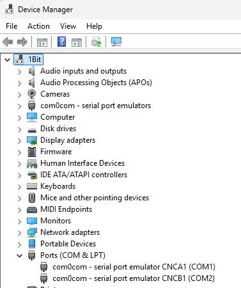The height and width of the screenshot is (288, 241).
Task: Open the File menu
Action: pos(12,26)
